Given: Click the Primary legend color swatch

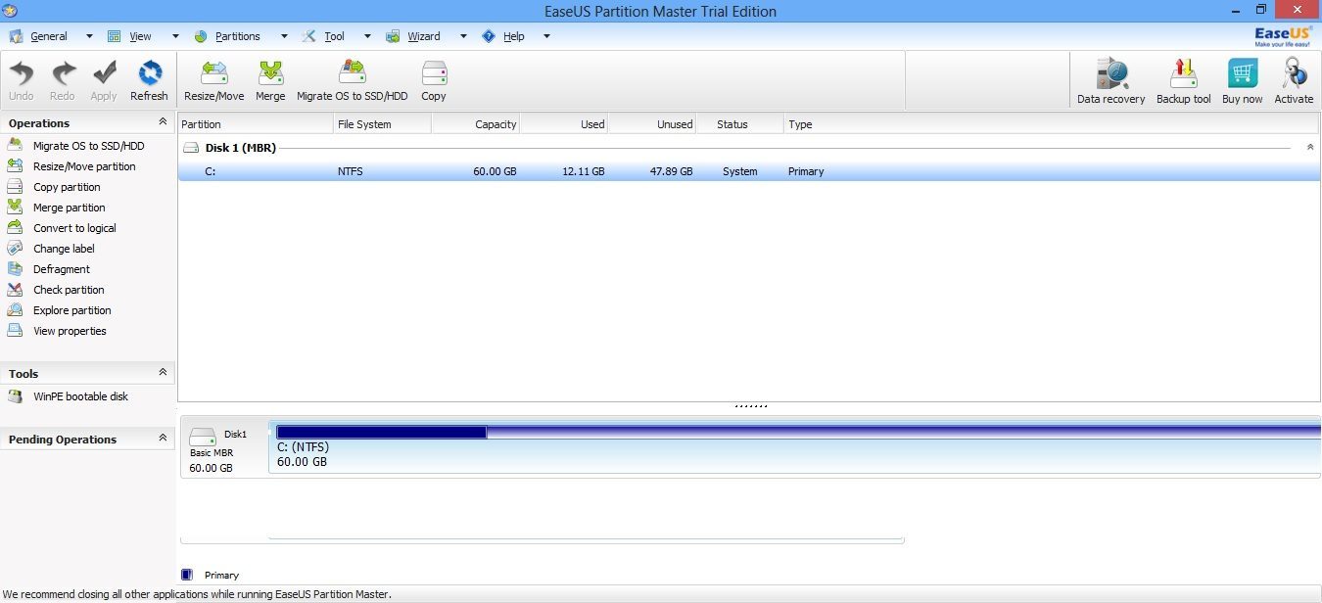Looking at the screenshot, I should [x=187, y=575].
